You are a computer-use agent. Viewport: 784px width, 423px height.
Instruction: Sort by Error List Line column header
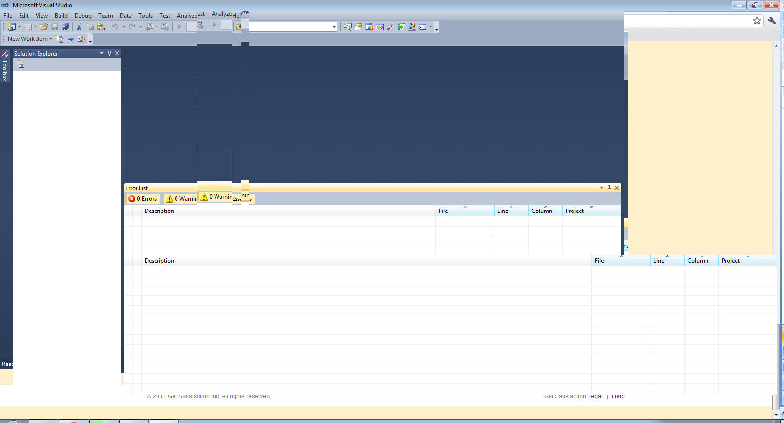(511, 211)
